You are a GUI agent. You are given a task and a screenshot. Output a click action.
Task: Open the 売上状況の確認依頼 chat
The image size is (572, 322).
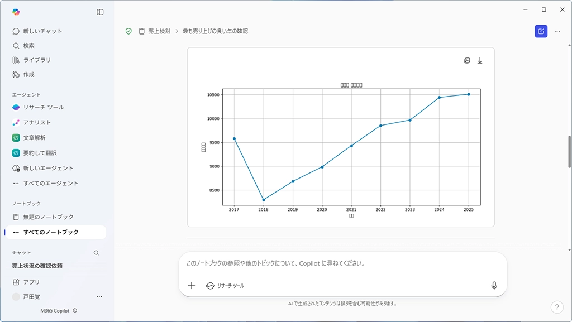coord(37,266)
